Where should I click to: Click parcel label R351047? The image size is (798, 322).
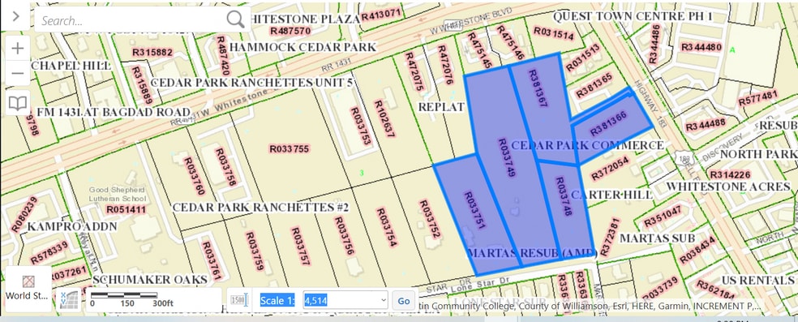click(663, 217)
